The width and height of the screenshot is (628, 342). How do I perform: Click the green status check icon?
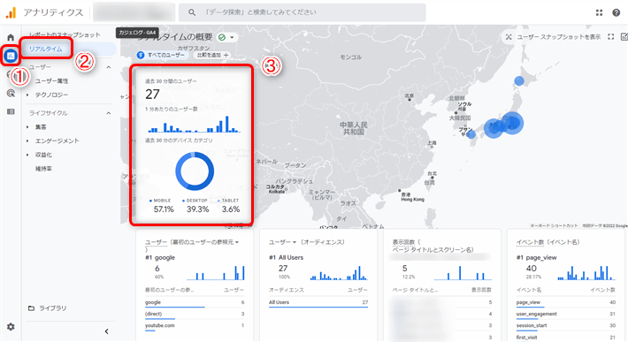(x=222, y=37)
